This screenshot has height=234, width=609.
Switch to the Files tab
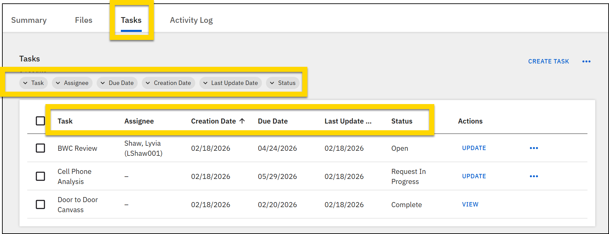(x=83, y=20)
